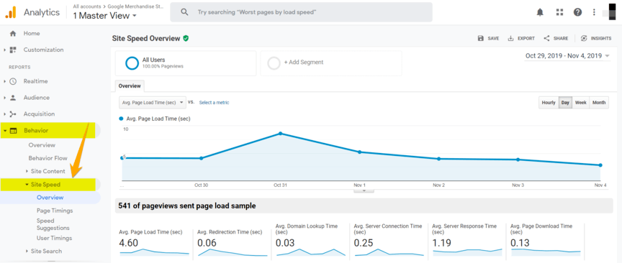The height and width of the screenshot is (263, 622).
Task: Click the Avg. Page Load Time 4.60 card
Action: click(154, 241)
